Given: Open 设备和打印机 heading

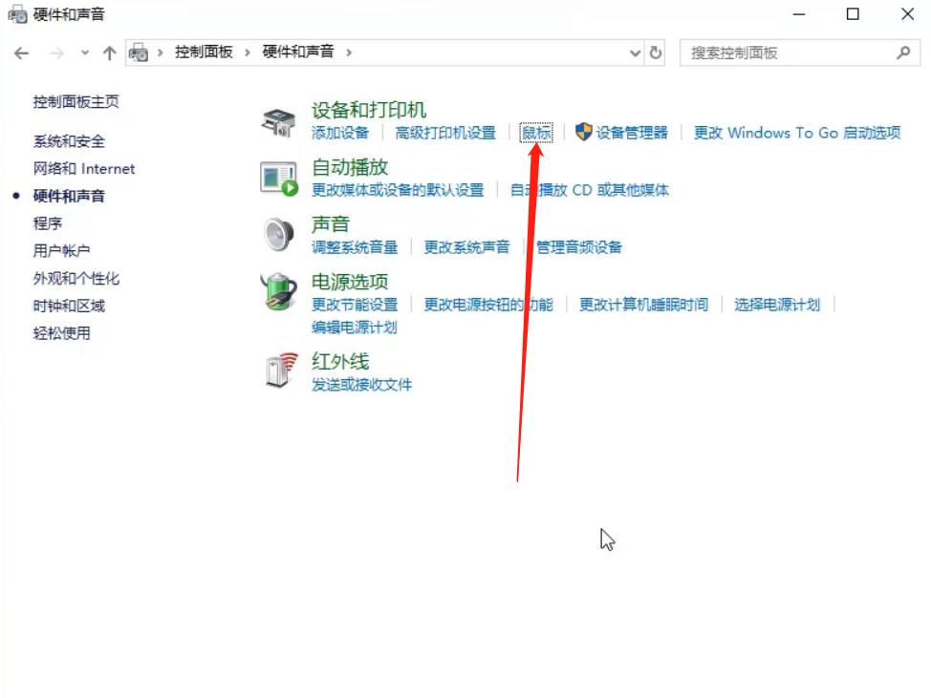Looking at the screenshot, I should 369,111.
